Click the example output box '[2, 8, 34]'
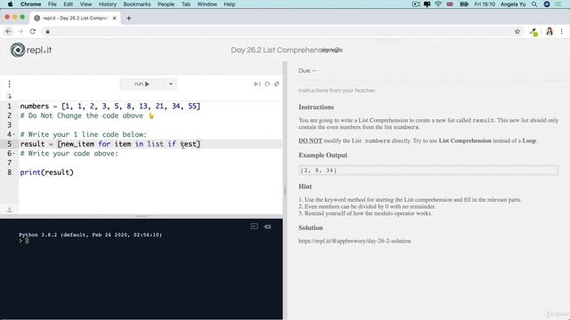The height and width of the screenshot is (320, 570). coord(428,170)
